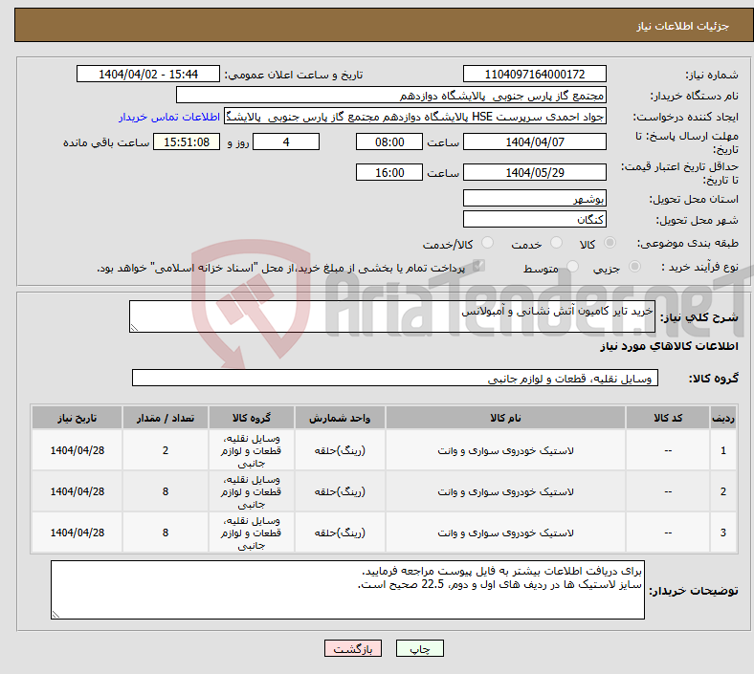This screenshot has height=674, width=754.
Task: Select the کالا radio button
Action: 610,243
